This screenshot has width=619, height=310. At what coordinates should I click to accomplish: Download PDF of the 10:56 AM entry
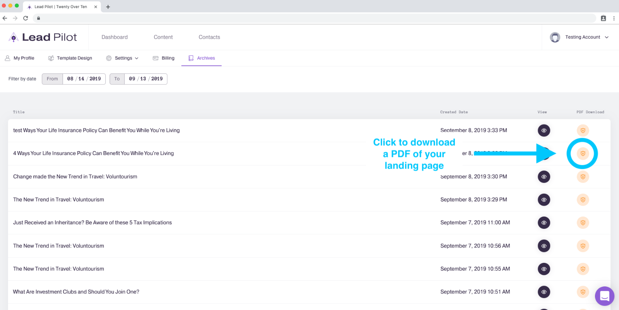(583, 246)
